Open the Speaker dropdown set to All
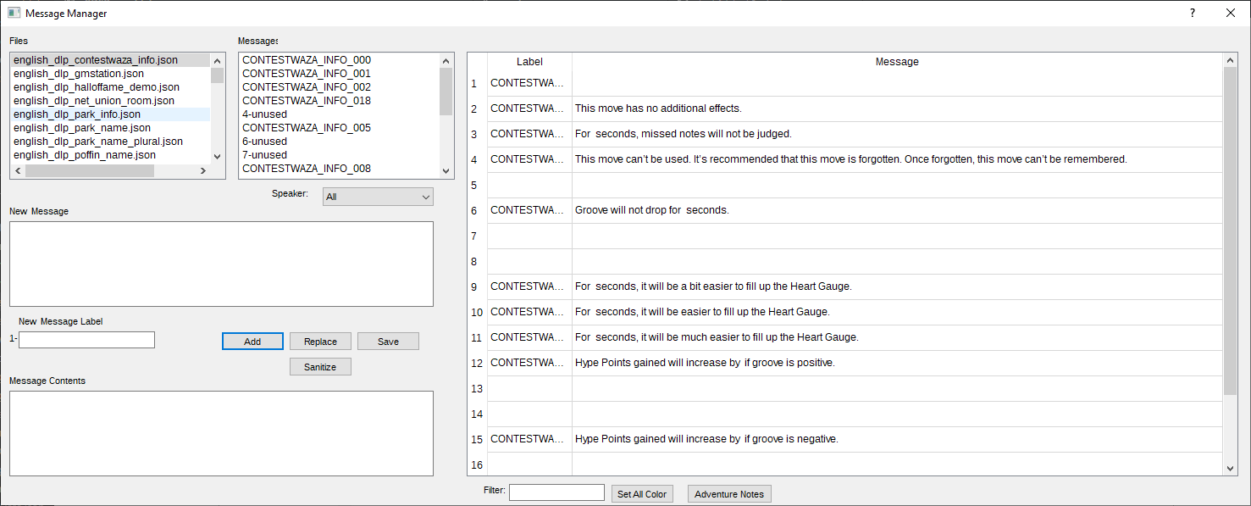Image resolution: width=1251 pixels, height=506 pixels. click(378, 197)
